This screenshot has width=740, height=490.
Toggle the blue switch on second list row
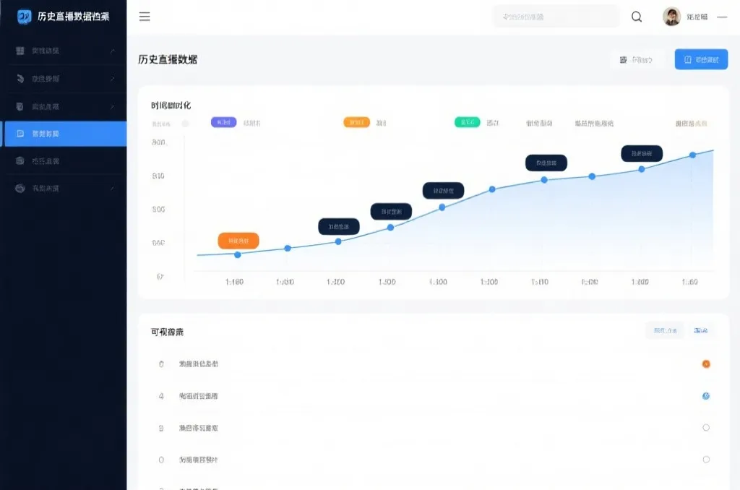click(x=705, y=396)
